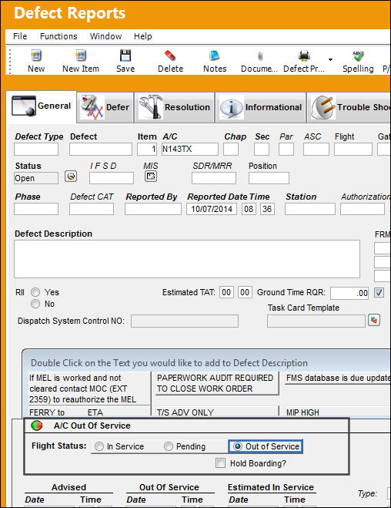Click the reported minute field 36
This screenshot has height=508, width=391.
[x=267, y=209]
